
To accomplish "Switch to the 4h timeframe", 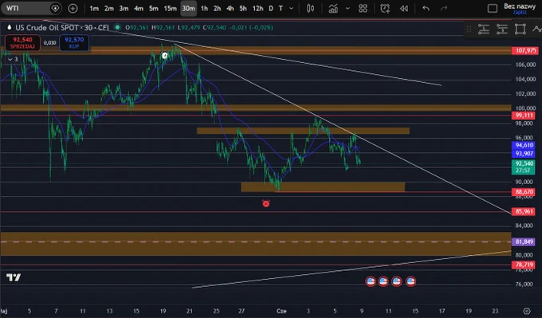I will 230,8.
